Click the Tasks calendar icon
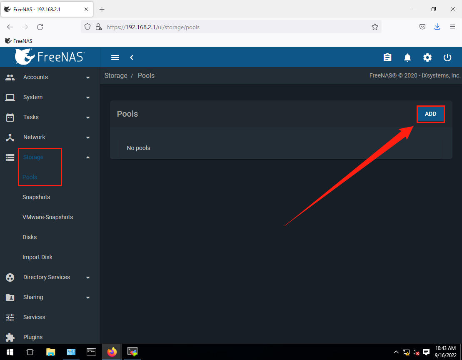Screen dimensions: 462x360 [10, 117]
